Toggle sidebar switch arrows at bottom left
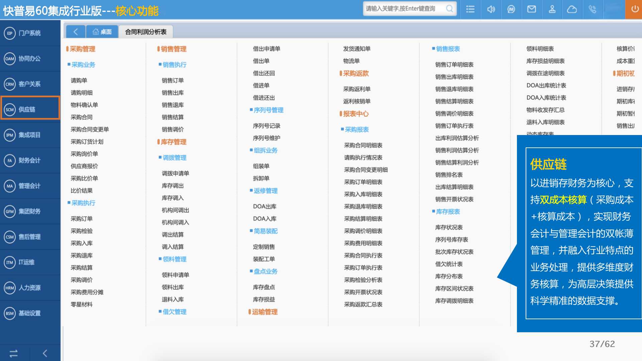 (x=14, y=353)
